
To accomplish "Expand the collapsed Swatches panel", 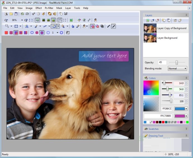I will [x=186, y=129].
